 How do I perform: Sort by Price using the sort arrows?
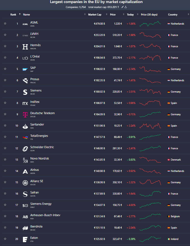coord(123,14)
